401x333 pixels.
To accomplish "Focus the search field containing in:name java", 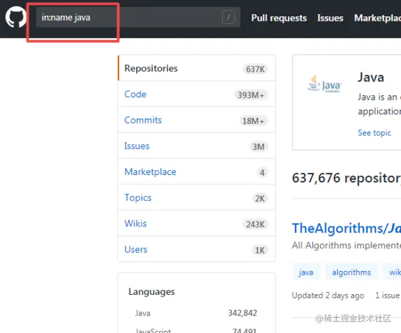I will click(x=138, y=18).
